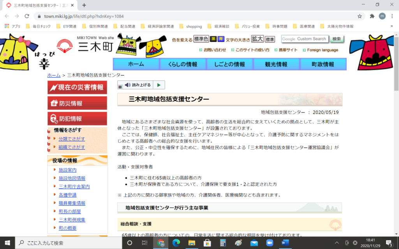Open the 経済雑談 bookmark folder
Image resolution: width=399 pixels, height=249 pixels.
click(219, 26)
